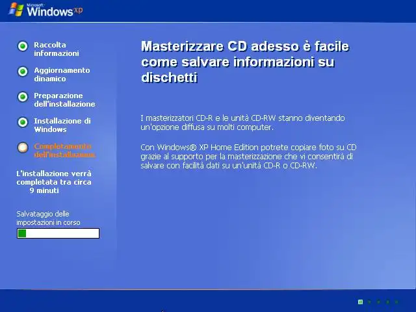Click the '9 minuti' remaining time text
The image size is (416, 312).
pyautogui.click(x=44, y=190)
